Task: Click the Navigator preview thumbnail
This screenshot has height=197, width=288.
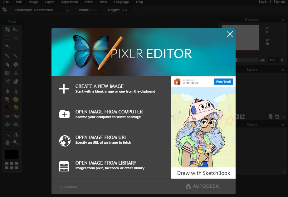Action: pyautogui.click(x=247, y=38)
